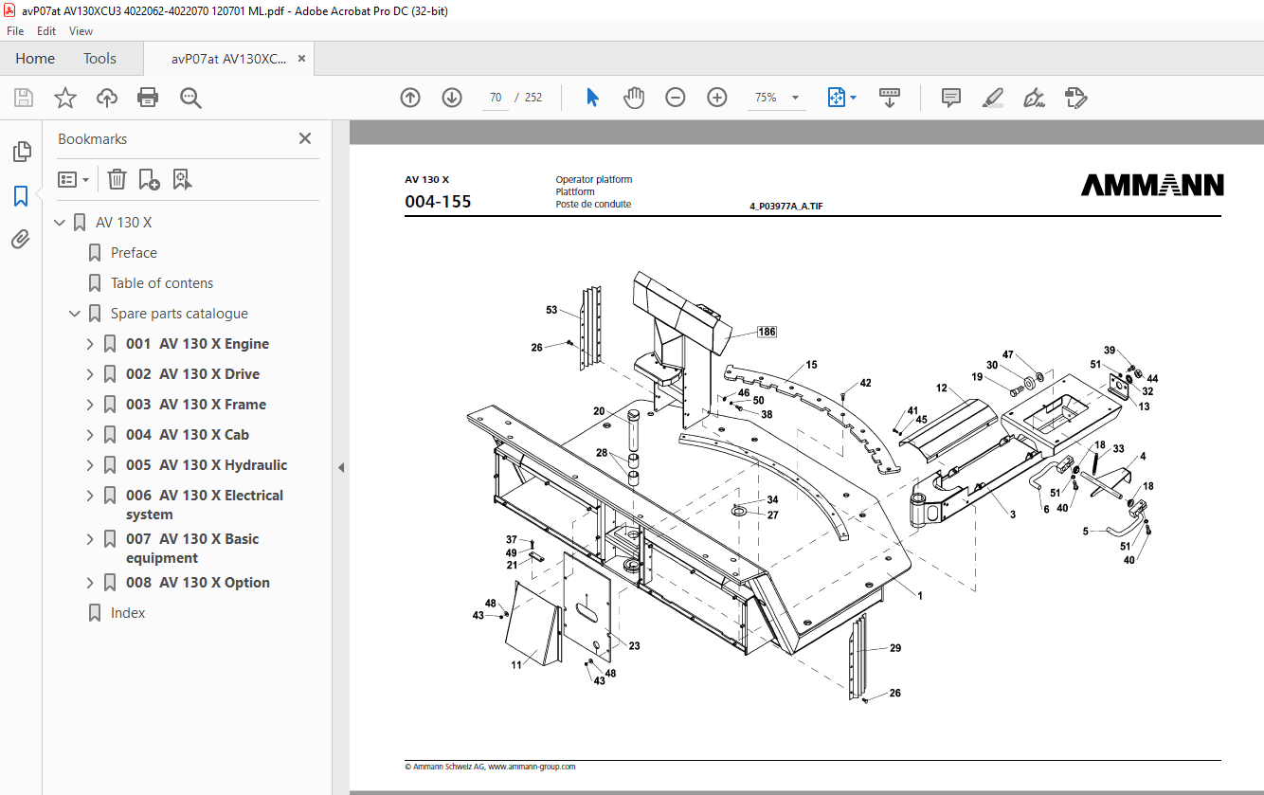Add new bookmark icon

pos(149,179)
